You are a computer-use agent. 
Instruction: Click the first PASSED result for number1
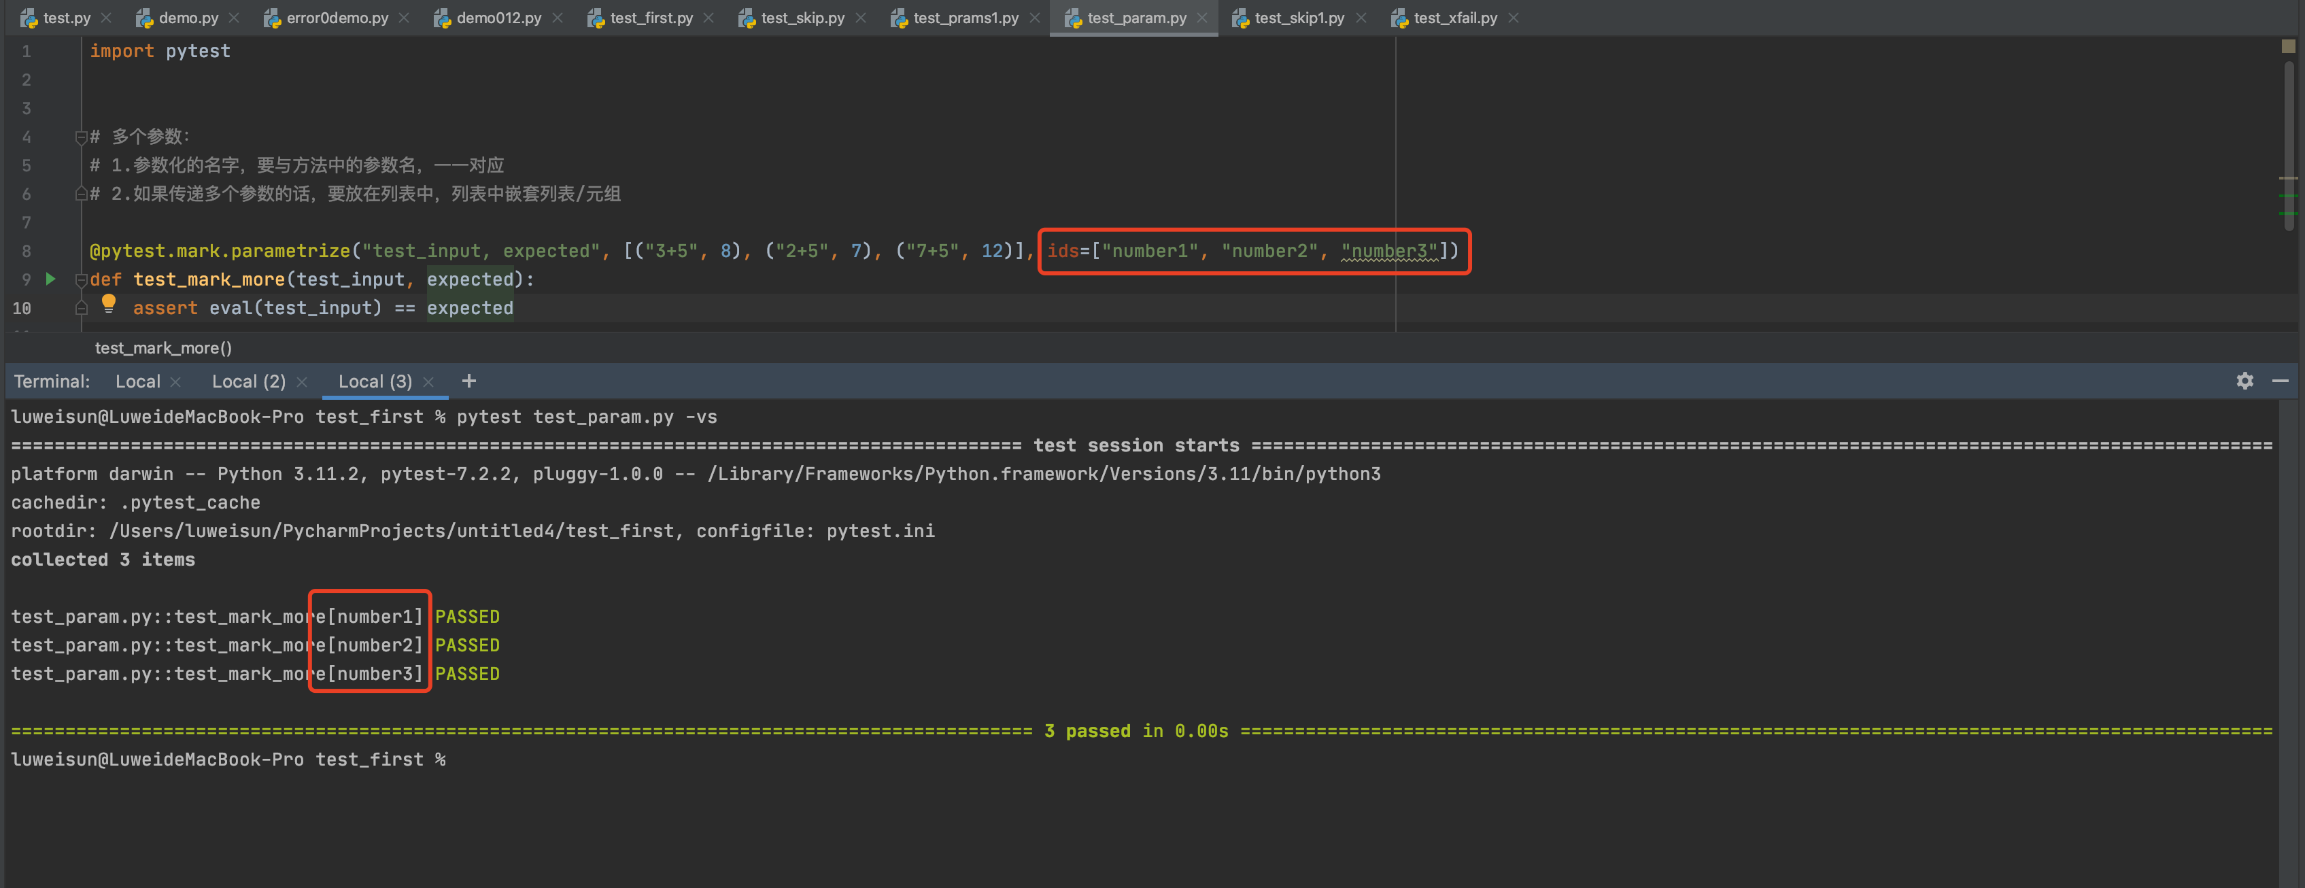467,617
